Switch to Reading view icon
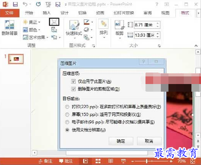Screen dimensions: 201x165 click(x=111, y=161)
